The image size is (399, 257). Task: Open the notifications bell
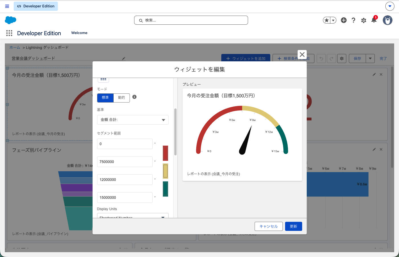pyautogui.click(x=374, y=20)
